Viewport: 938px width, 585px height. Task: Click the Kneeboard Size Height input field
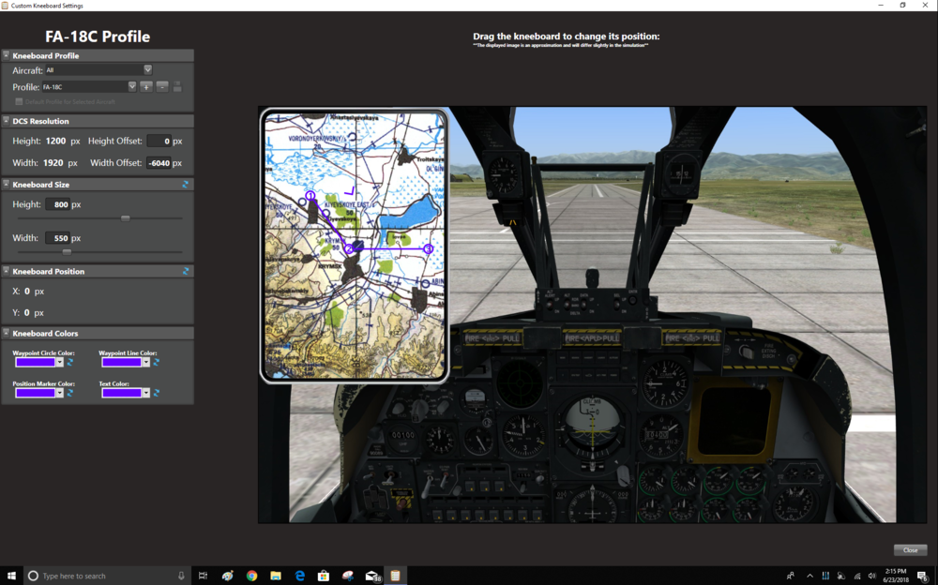coord(57,204)
